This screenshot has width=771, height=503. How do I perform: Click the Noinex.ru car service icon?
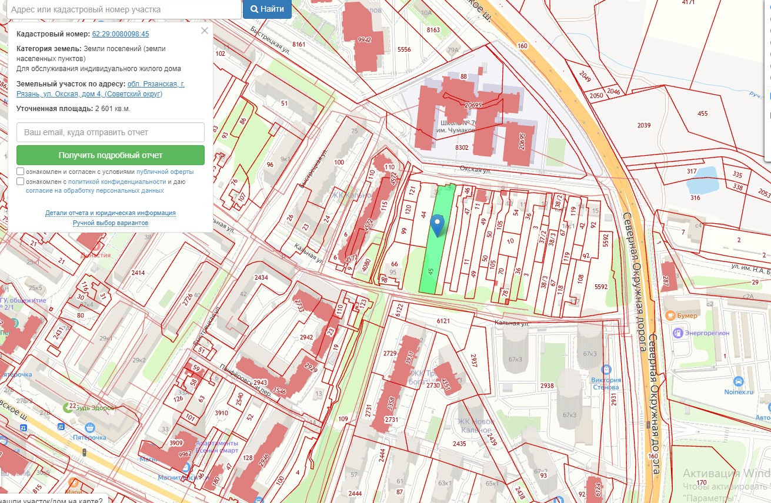(x=739, y=381)
